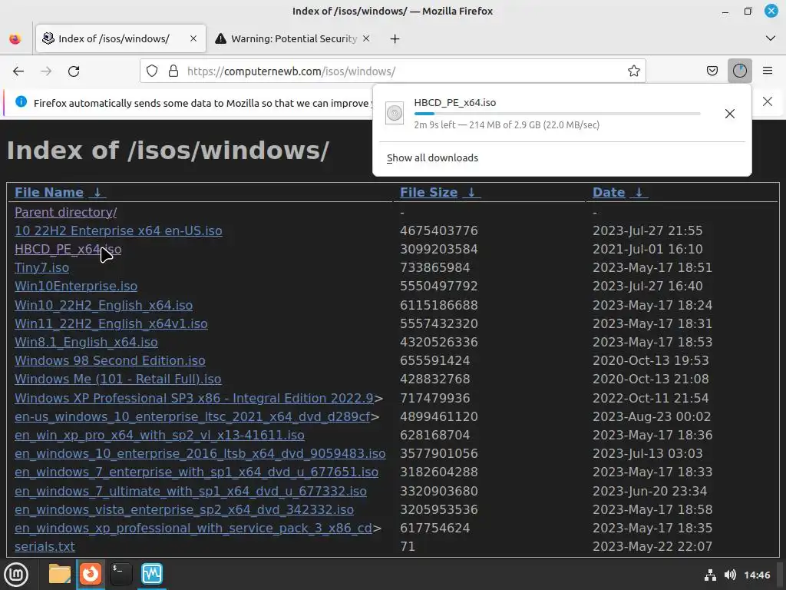Viewport: 786px width, 590px height.
Task: Launch the Files folder in taskbar
Action: point(60,574)
